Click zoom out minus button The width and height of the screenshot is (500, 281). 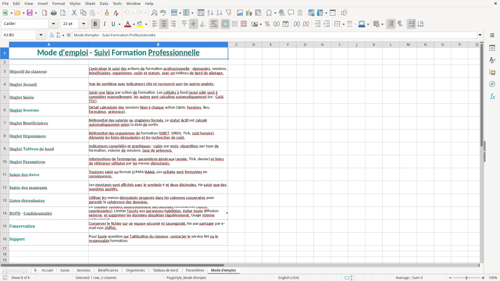(x=450, y=278)
